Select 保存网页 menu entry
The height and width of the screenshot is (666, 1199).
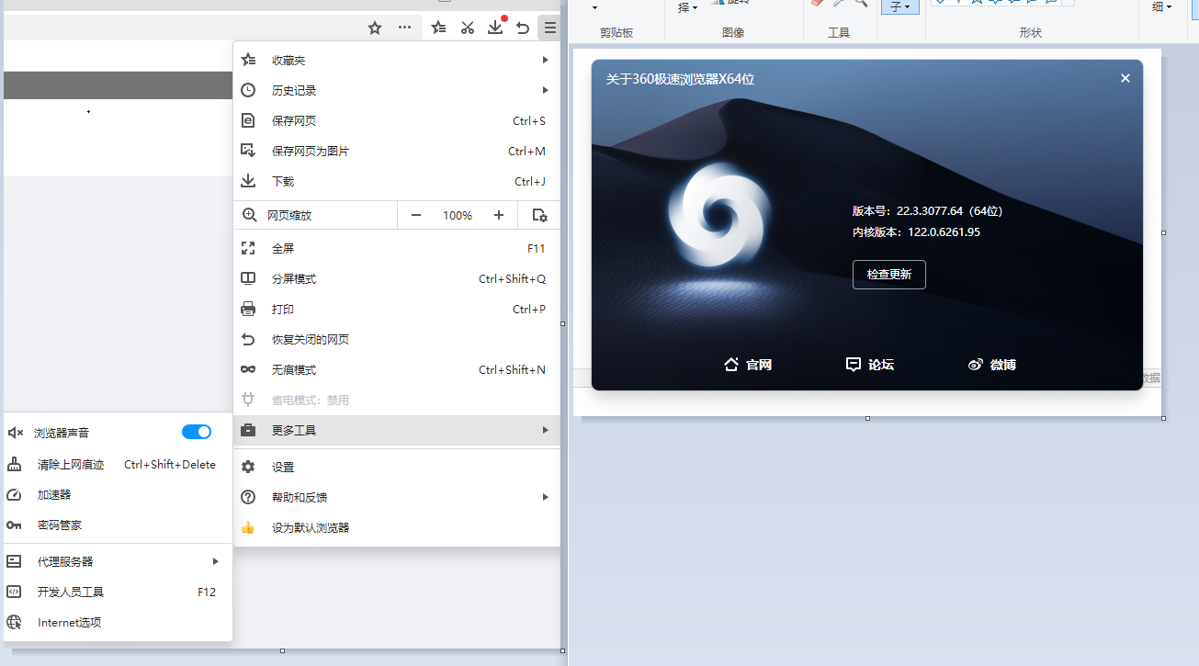pyautogui.click(x=396, y=120)
